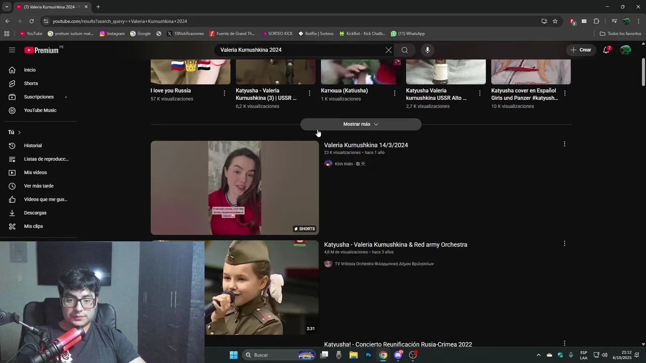This screenshot has width=646, height=363.
Task: Open TV Vrilissia Orchestra channel link
Action: coord(384,264)
